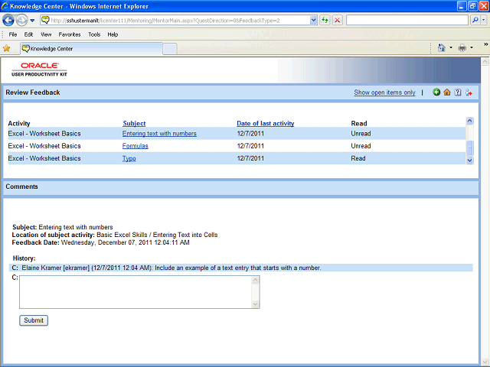Click feedback list scroll up arrow
This screenshot has width=490, height=367.
click(x=469, y=121)
